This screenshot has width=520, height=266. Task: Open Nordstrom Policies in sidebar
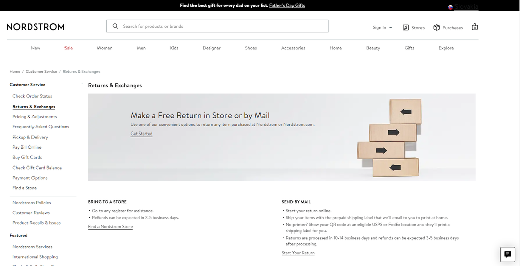coord(32,203)
